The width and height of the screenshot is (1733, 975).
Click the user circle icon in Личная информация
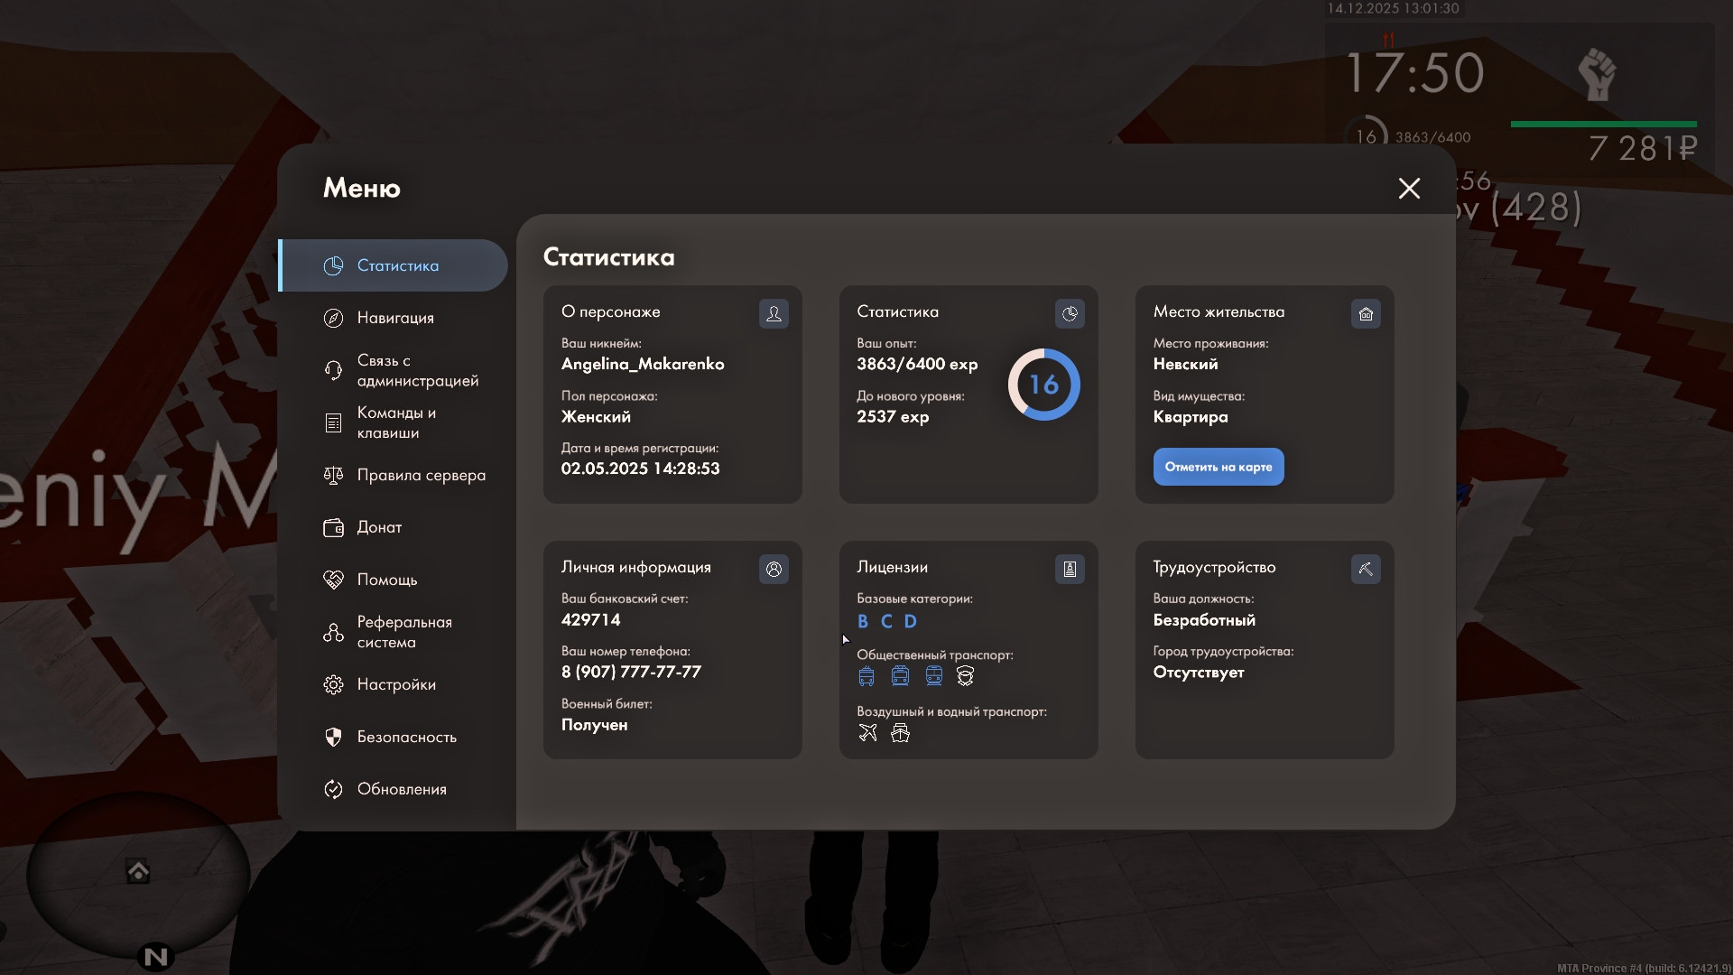774,569
